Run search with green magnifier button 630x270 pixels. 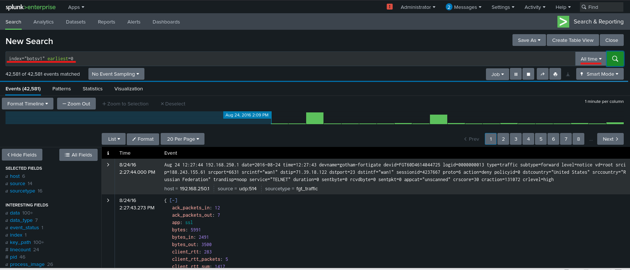[x=615, y=59]
